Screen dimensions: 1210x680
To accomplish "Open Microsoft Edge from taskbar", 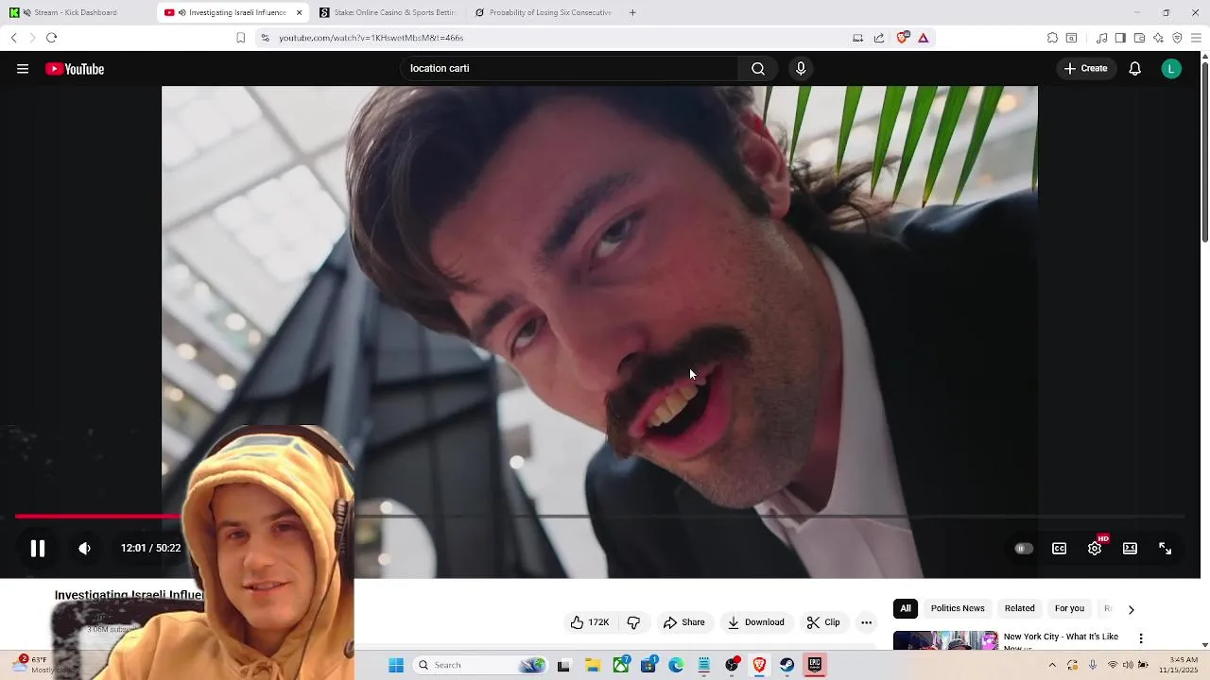I will point(676,665).
